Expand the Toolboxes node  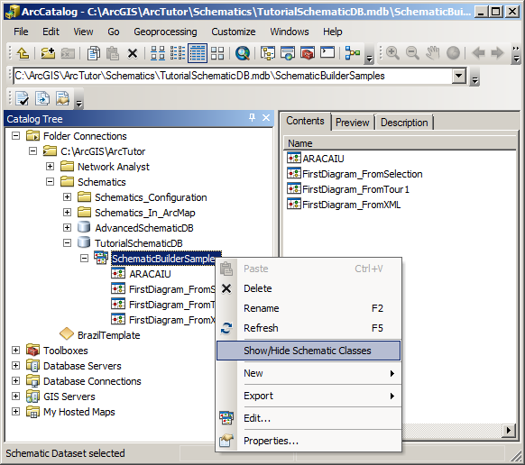tap(15, 351)
